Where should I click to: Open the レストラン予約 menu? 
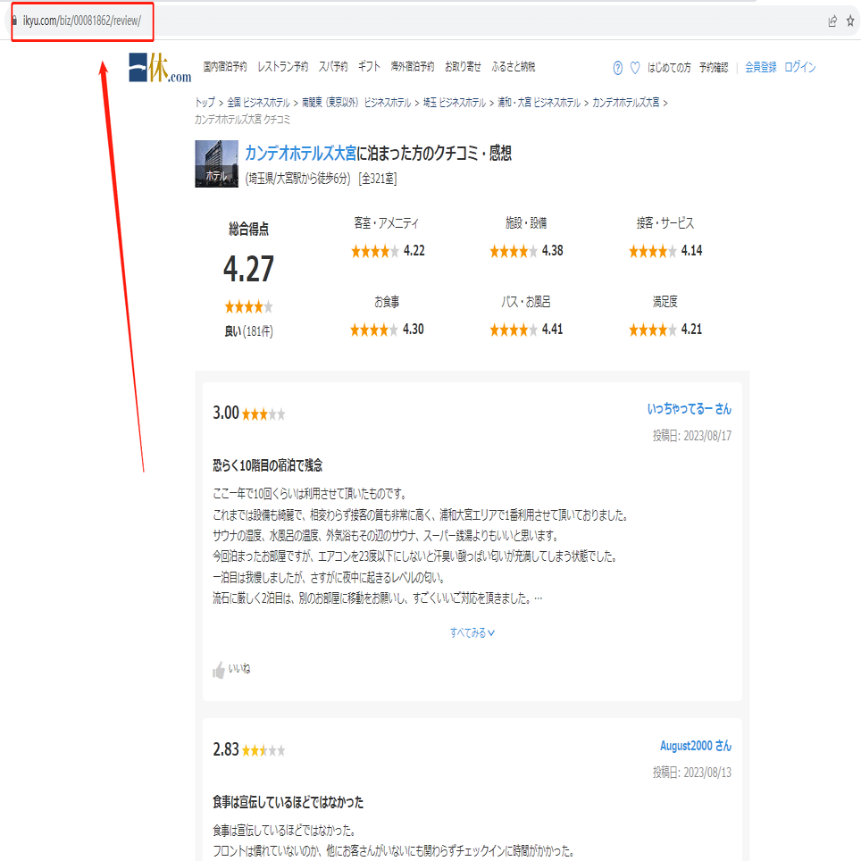click(283, 66)
